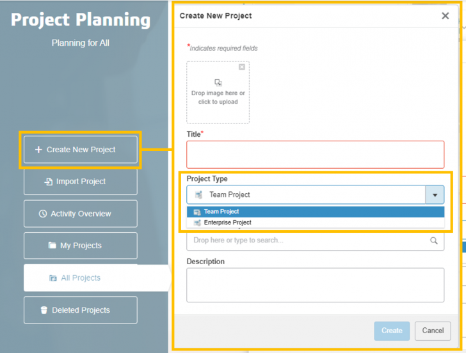The width and height of the screenshot is (466, 353).
Task: Close the Create New Project dialog
Action: pos(446,16)
